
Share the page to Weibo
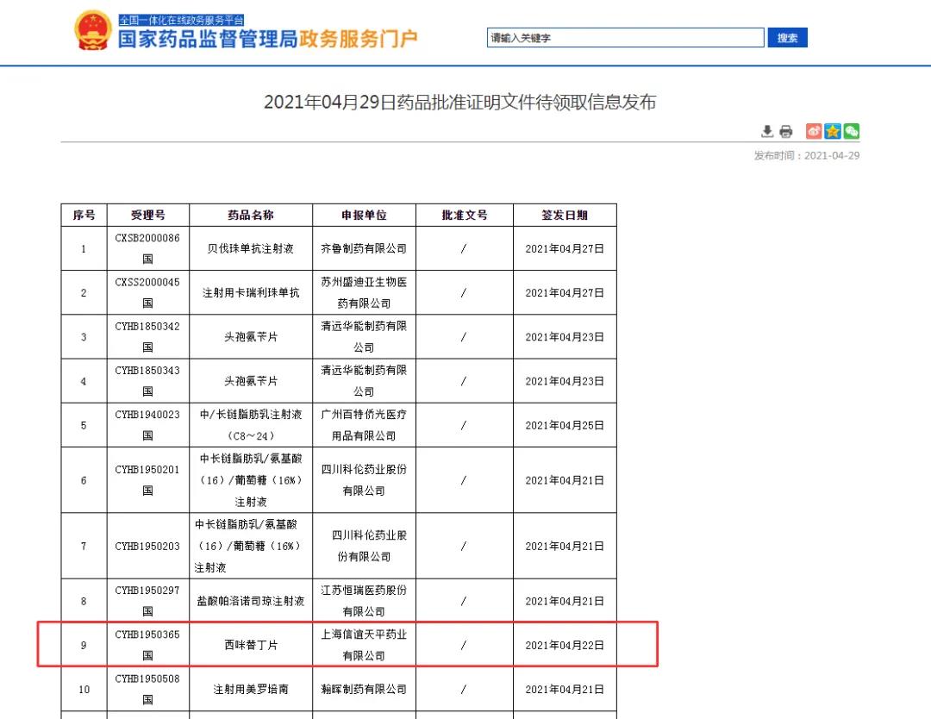pos(814,132)
